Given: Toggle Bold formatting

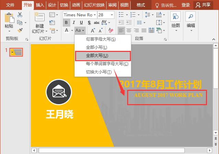Looking at the screenshot, I should 66,23.
